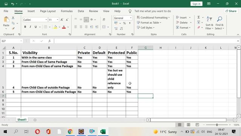Toggle Italic formatting
241x136 pixels.
pyautogui.click(x=30, y=27)
